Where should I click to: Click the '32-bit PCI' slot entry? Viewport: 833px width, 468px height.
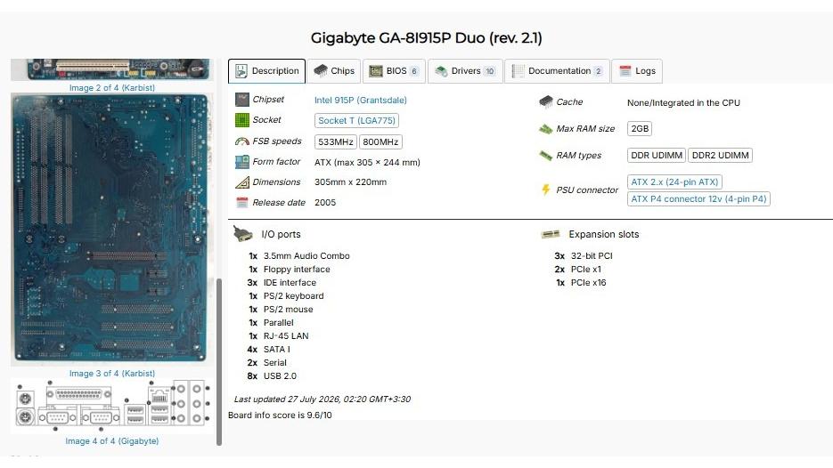[x=592, y=255]
